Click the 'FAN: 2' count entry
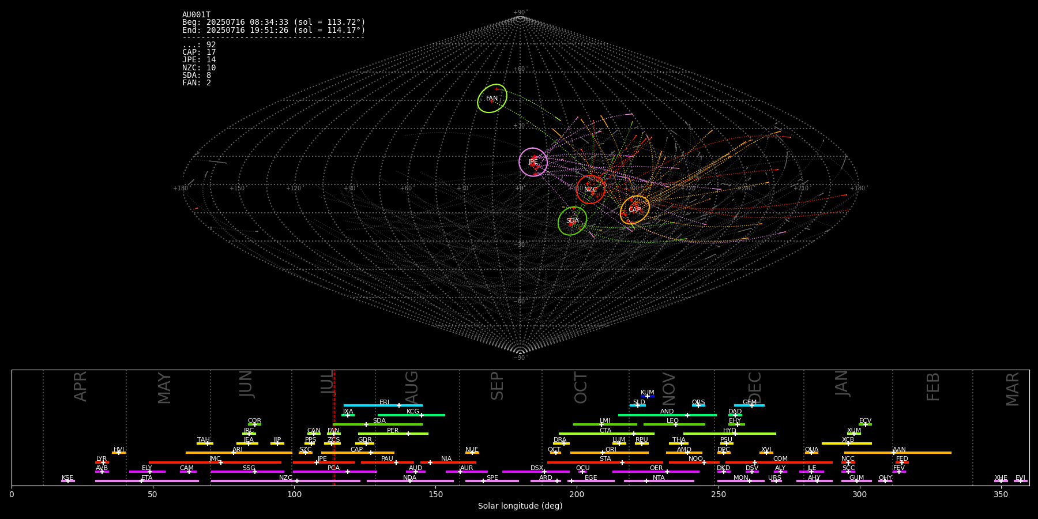Viewport: 1038px width, 519px height. [197, 83]
